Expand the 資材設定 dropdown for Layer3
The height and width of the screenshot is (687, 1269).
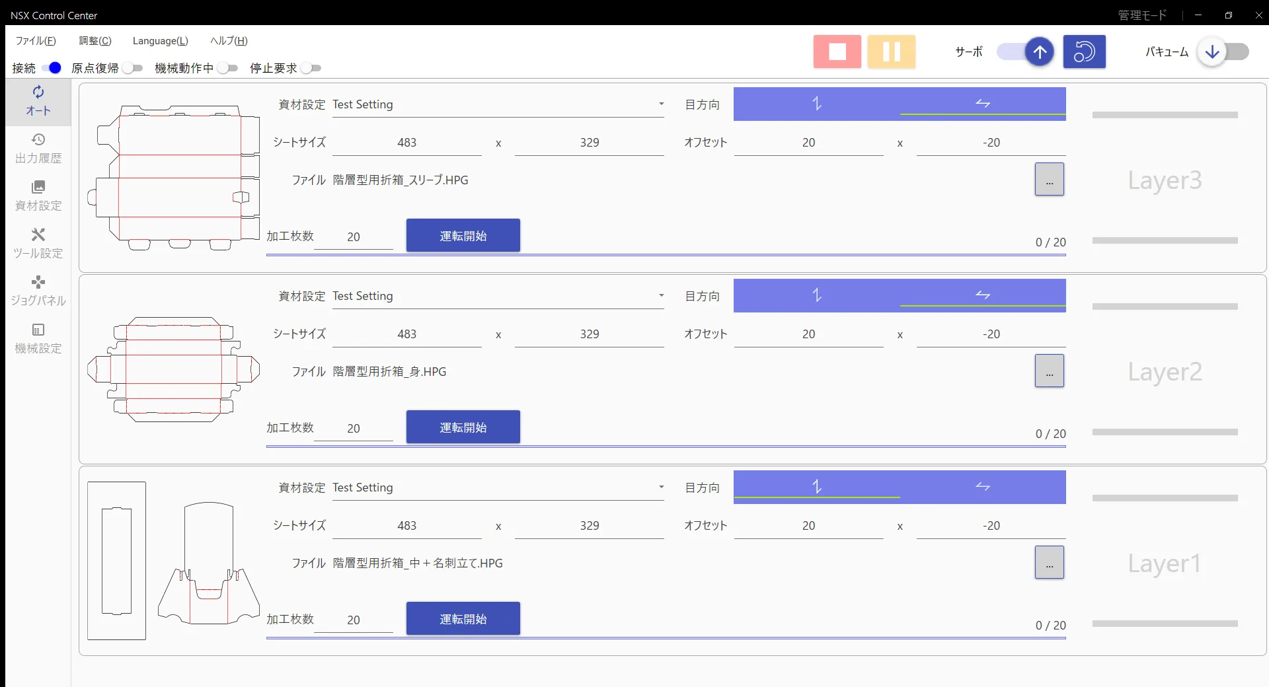661,104
